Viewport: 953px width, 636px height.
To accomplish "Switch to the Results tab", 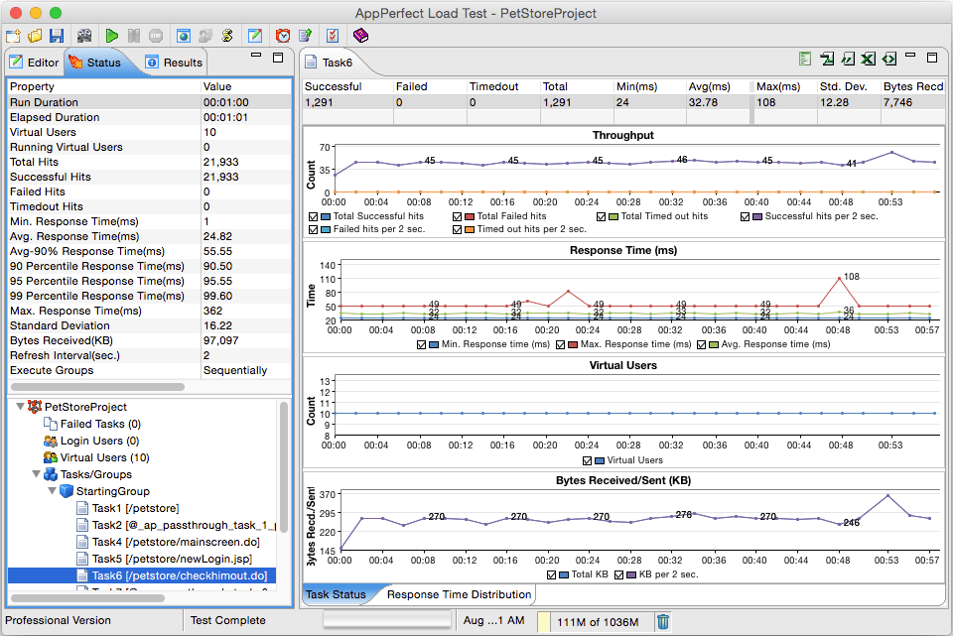I will click(174, 63).
